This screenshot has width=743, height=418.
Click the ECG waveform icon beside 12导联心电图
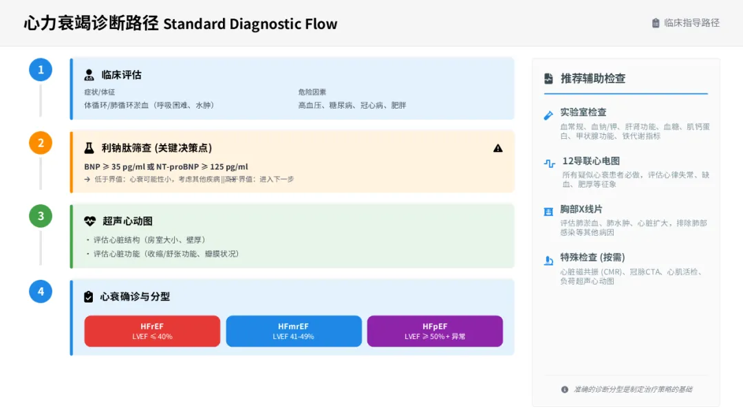coord(549,164)
